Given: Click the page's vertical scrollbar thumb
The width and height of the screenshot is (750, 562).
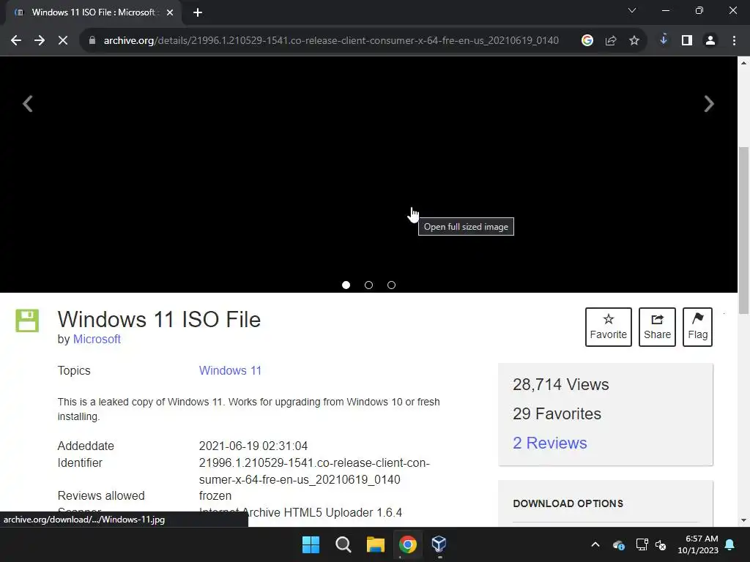Looking at the screenshot, I should pyautogui.click(x=744, y=231).
